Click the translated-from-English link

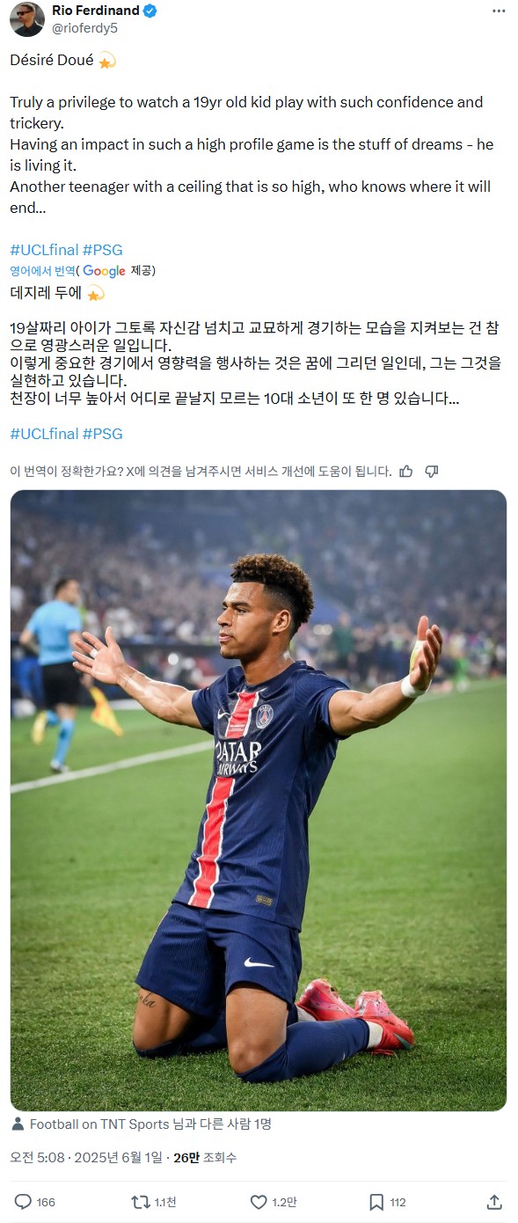(x=42, y=271)
